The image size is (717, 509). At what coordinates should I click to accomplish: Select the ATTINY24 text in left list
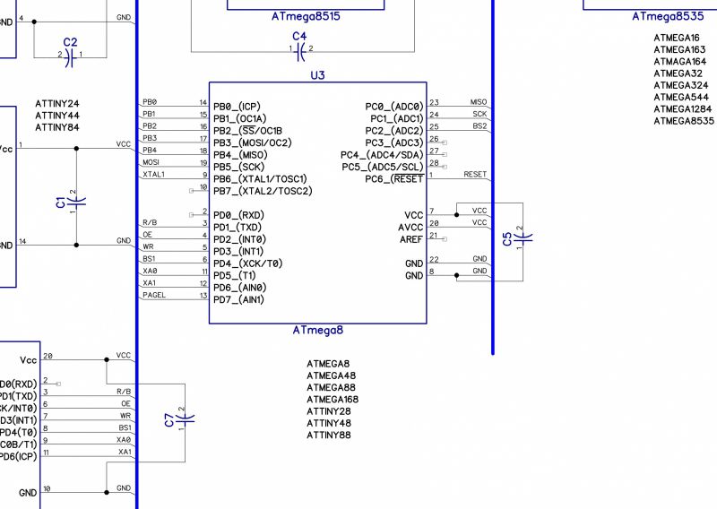pos(57,104)
